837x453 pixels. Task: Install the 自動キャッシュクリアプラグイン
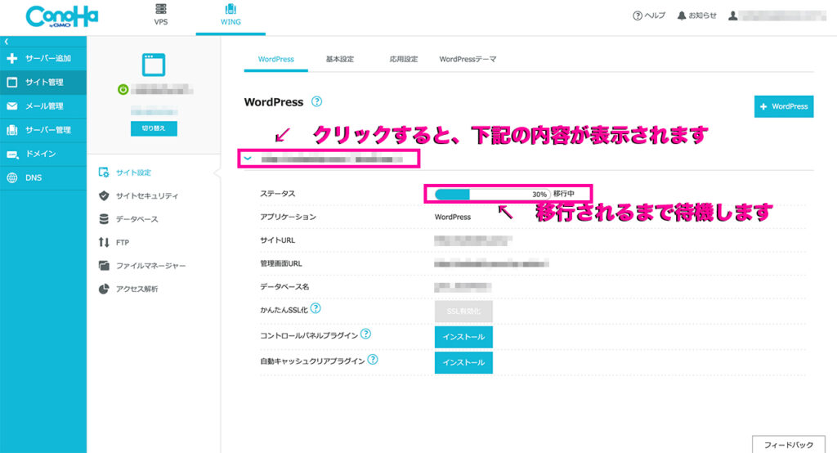tap(463, 362)
